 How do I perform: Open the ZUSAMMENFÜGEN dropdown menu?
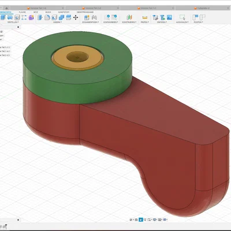click(x=91, y=23)
